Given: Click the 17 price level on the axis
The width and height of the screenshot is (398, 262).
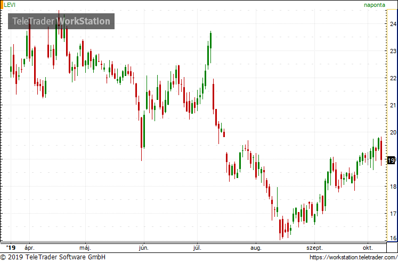Looking at the screenshot, I should (x=393, y=214).
